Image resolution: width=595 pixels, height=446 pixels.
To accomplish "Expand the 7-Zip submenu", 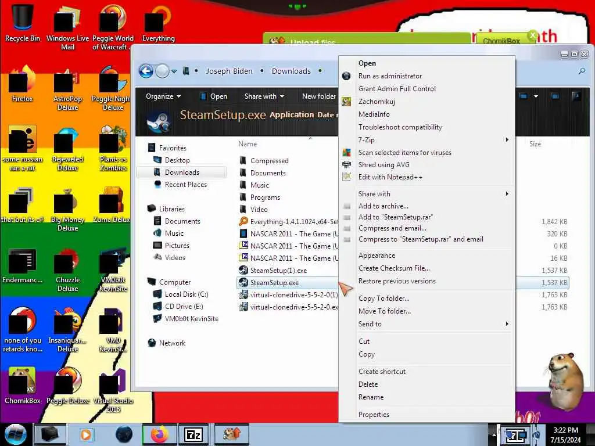I will tap(426, 139).
